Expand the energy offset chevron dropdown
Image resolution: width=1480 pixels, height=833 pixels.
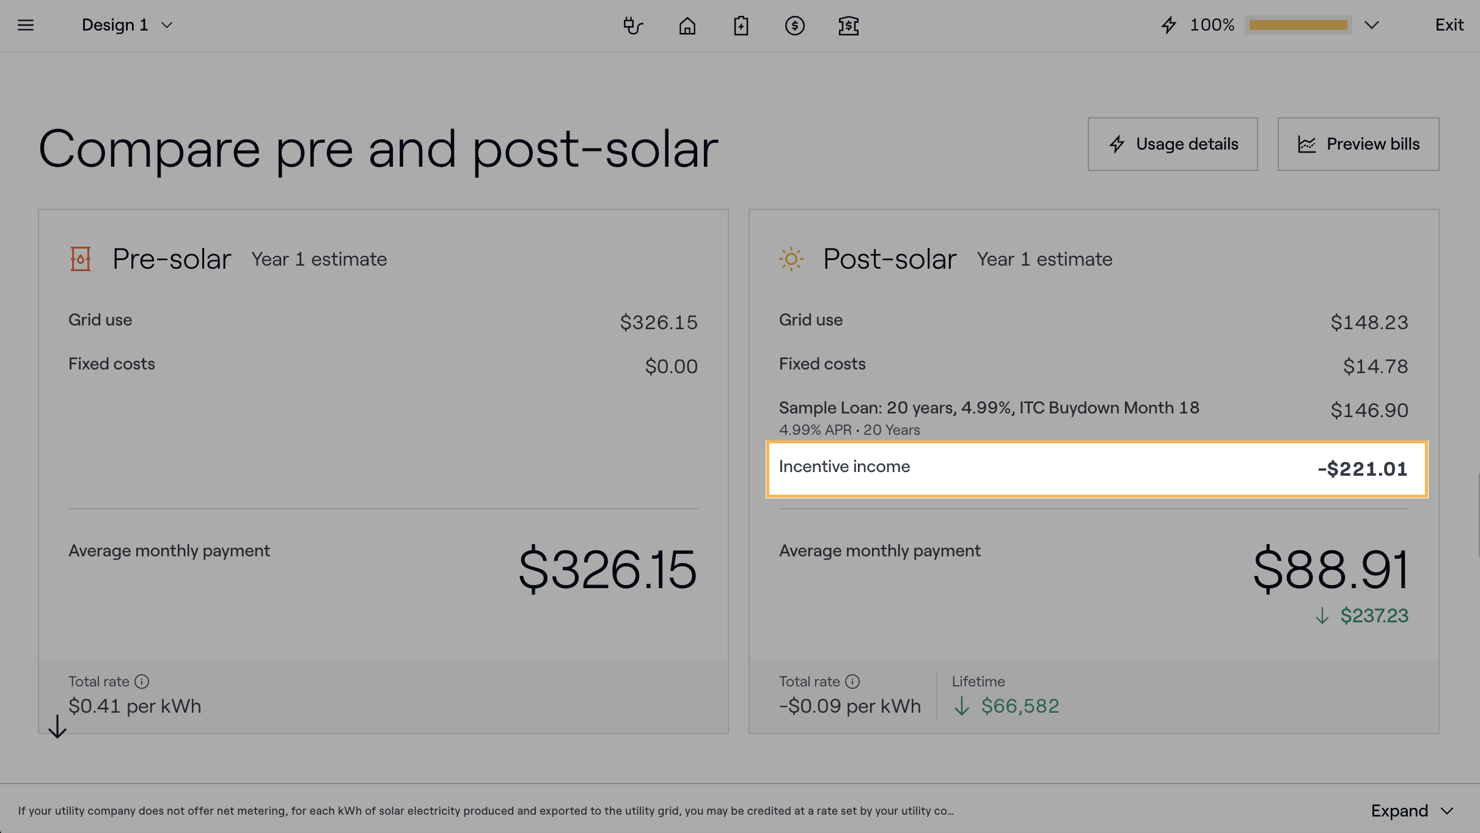click(x=1372, y=25)
